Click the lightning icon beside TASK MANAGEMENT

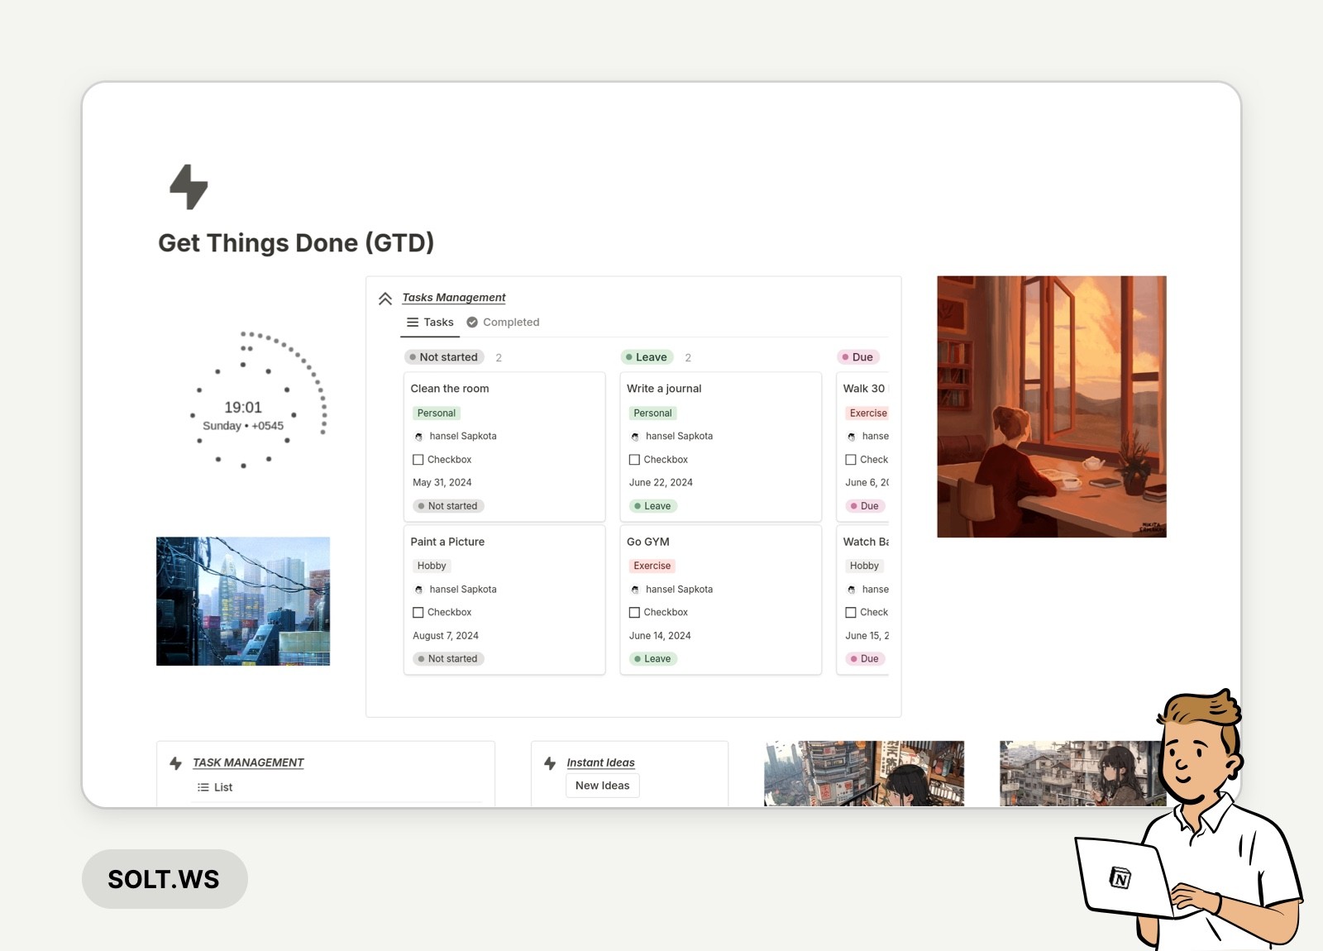point(174,762)
